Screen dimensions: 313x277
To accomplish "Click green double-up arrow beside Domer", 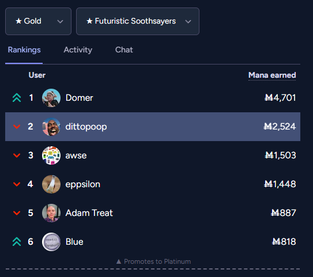I will pos(17,98).
